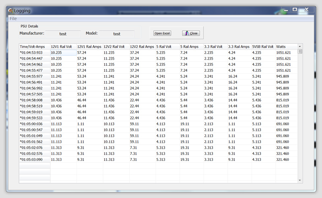
Task: Click 5 Rail Amps 19.11 in row *01:05:00:036
Action: (x=185, y=124)
